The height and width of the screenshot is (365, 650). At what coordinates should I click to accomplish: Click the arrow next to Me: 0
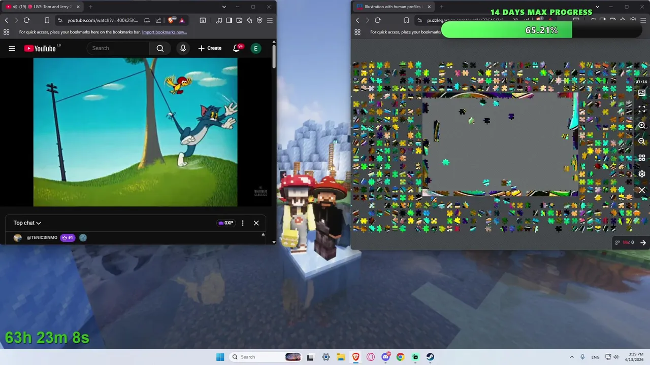tap(643, 243)
